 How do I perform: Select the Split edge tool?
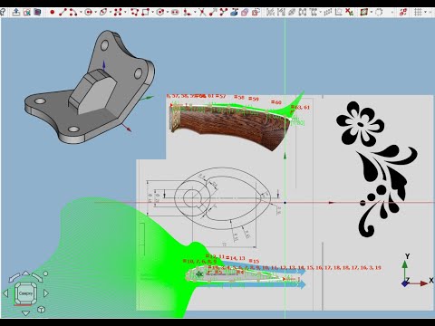tap(224, 13)
